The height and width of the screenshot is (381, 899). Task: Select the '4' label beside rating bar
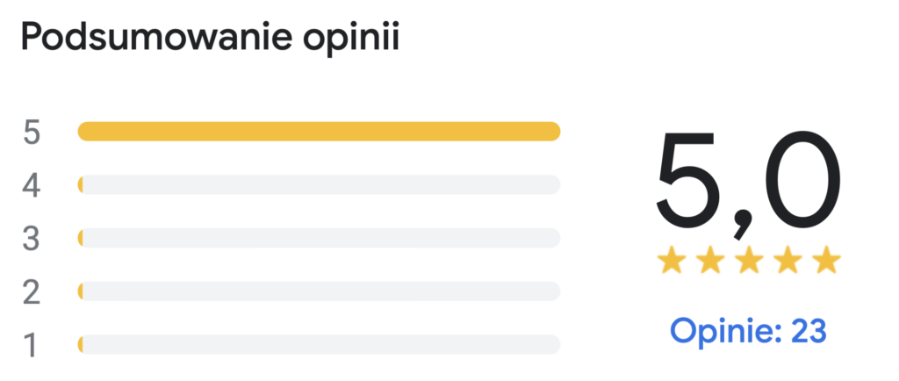32,186
